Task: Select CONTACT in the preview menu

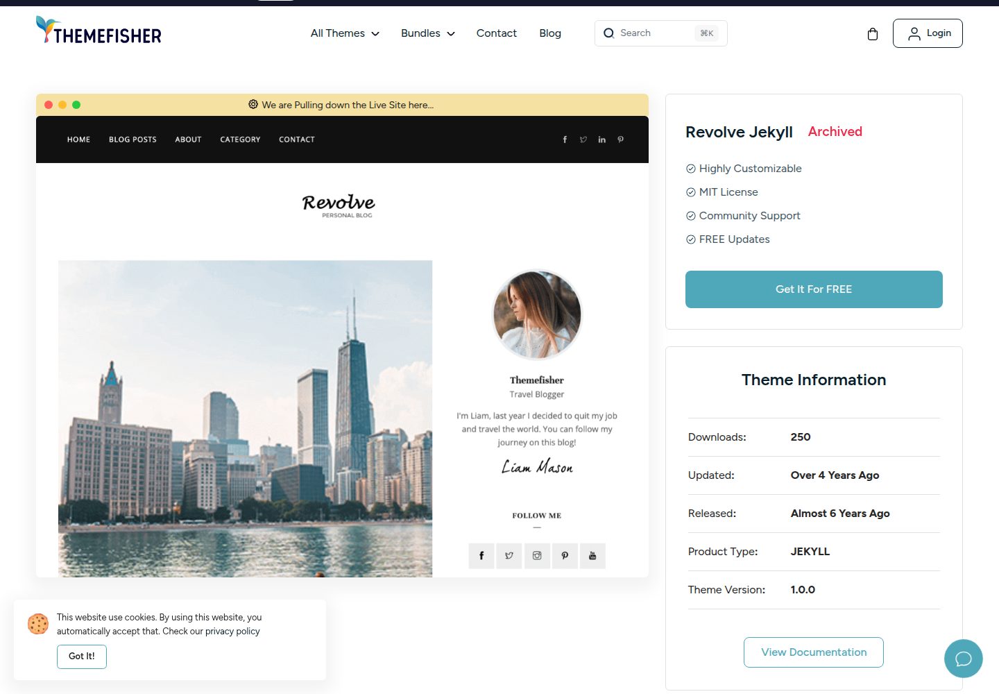Action: click(x=297, y=139)
